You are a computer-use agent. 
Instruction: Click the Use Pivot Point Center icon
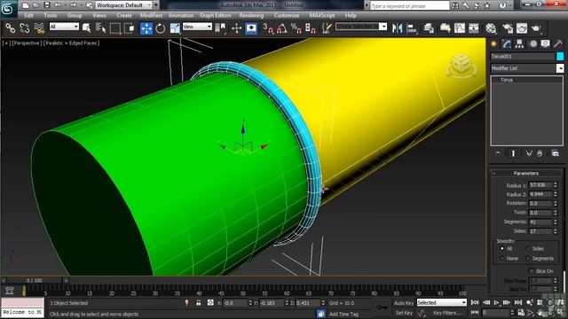pos(220,27)
